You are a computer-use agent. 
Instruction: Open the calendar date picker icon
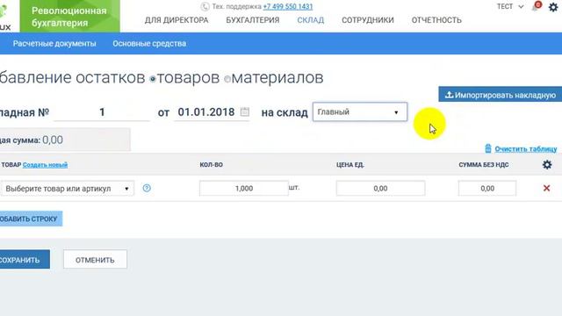tap(245, 111)
